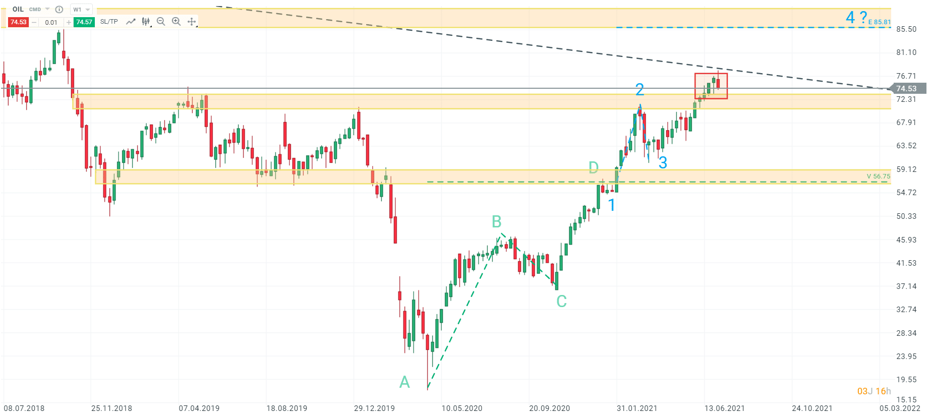The width and height of the screenshot is (930, 417).
Task: Open the W1 timeframe dropdown
Action: click(x=81, y=10)
